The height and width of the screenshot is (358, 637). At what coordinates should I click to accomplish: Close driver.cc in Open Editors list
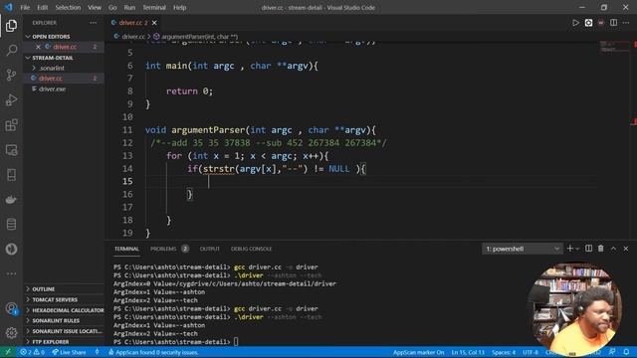(38, 47)
